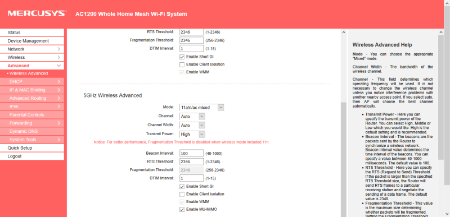Open the 5GHz Channel dropdown
The image size is (450, 217).
192,117
